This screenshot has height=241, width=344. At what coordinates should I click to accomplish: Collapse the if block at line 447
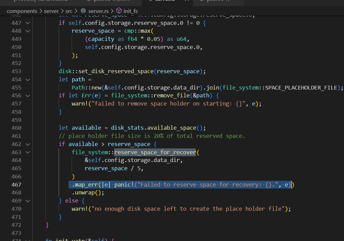click(27, 23)
